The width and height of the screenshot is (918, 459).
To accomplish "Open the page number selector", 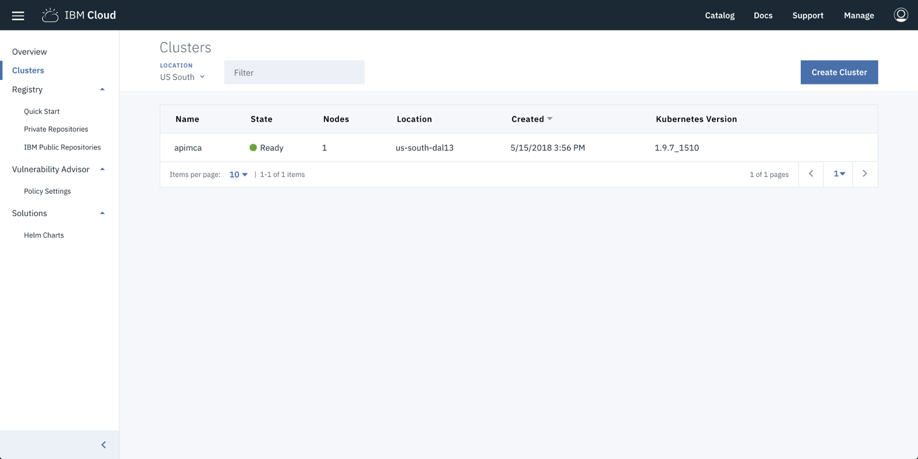I will tap(839, 173).
